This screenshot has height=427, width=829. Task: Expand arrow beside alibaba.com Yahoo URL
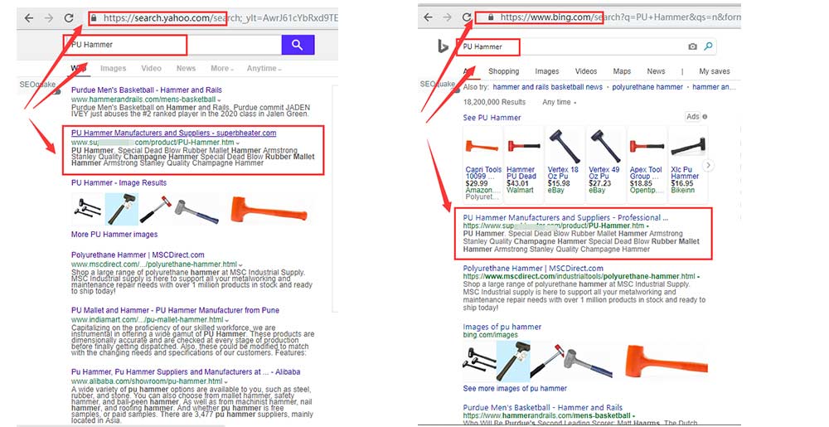(x=225, y=382)
